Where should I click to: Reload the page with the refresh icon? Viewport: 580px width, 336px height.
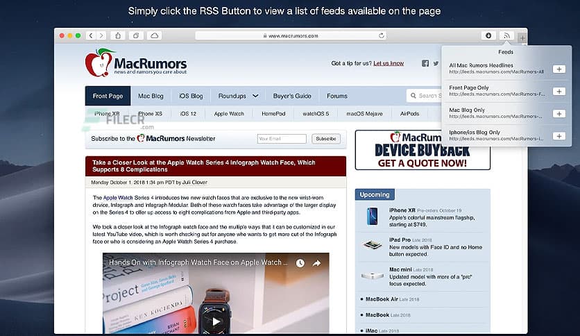382,35
